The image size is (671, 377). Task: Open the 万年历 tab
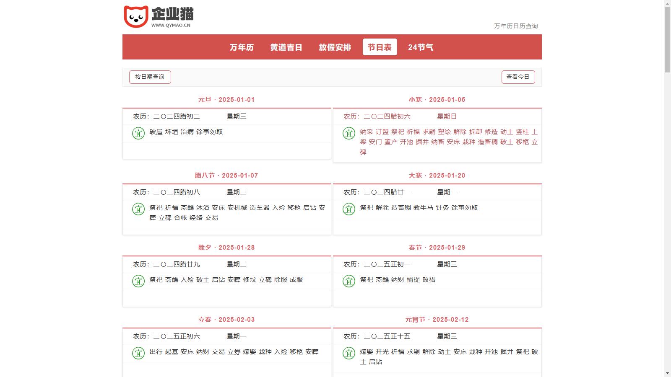tap(242, 47)
